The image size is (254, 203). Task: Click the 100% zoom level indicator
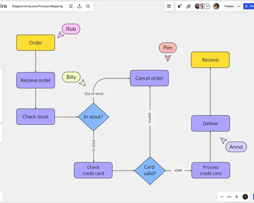point(229,197)
